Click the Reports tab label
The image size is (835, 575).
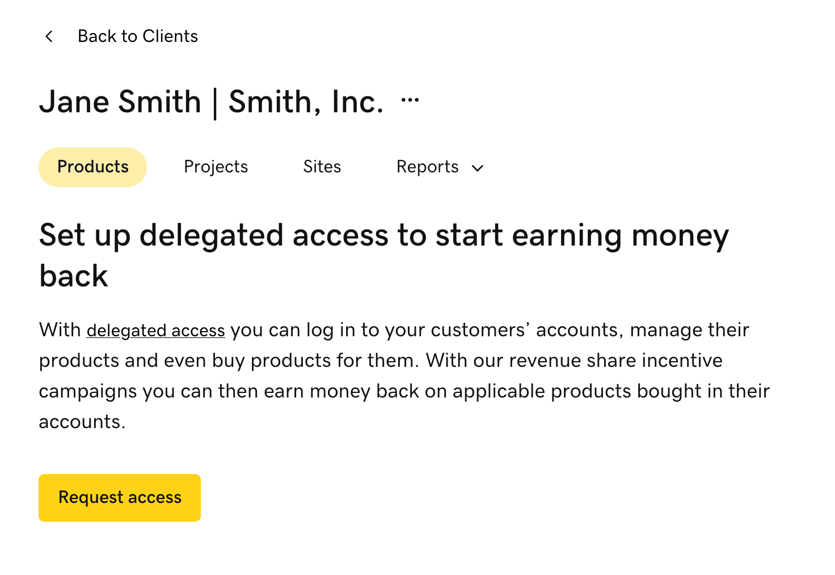[427, 167]
